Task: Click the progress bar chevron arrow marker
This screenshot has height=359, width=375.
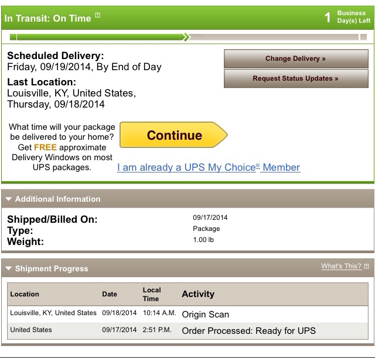Action: 186,37
